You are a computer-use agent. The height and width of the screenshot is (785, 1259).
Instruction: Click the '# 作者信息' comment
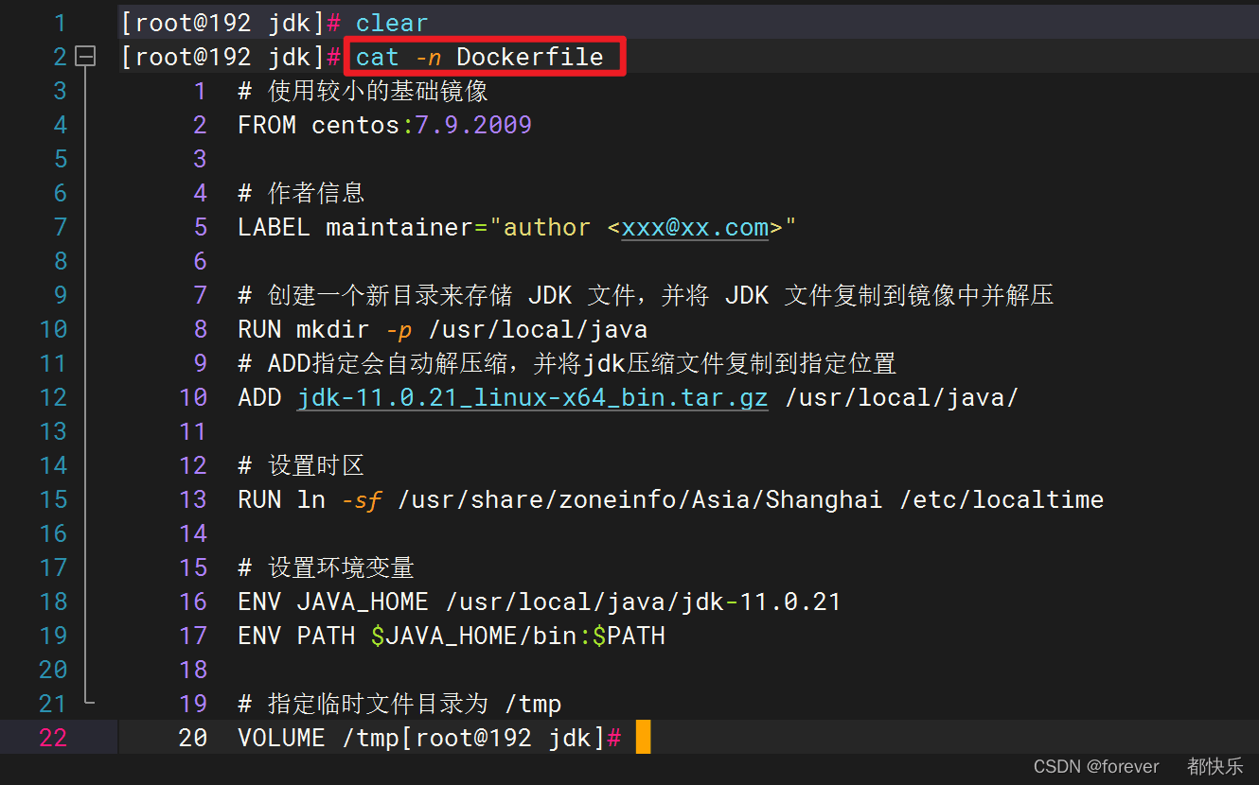(301, 193)
